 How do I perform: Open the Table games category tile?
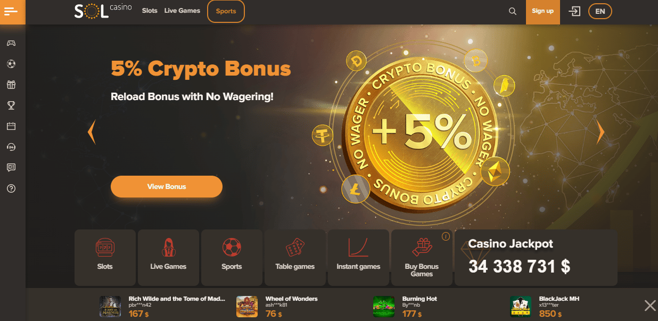[x=295, y=258]
